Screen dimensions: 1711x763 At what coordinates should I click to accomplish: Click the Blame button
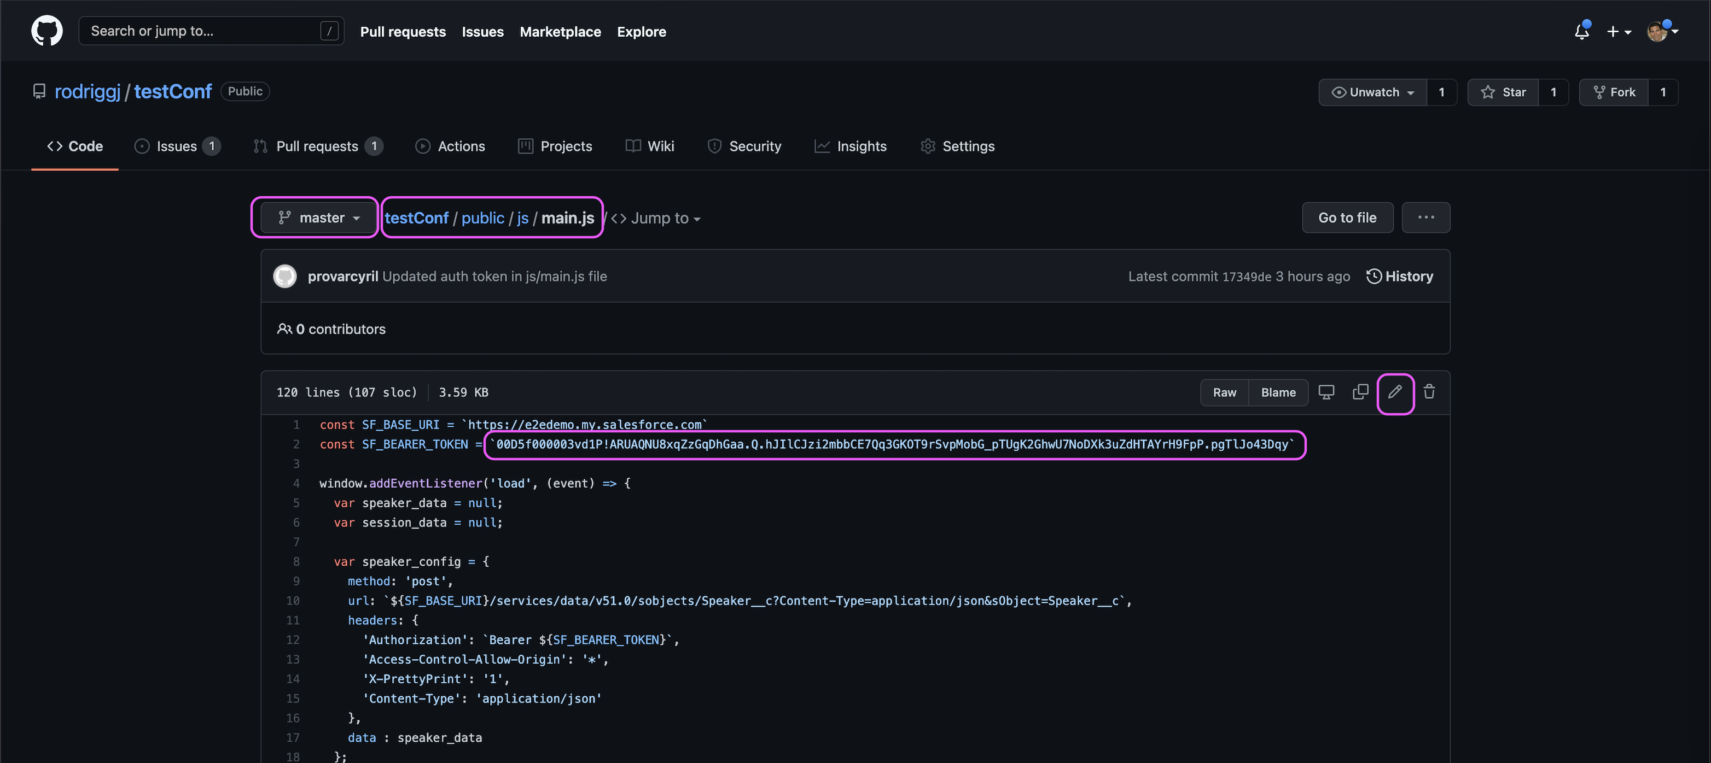[x=1278, y=392]
